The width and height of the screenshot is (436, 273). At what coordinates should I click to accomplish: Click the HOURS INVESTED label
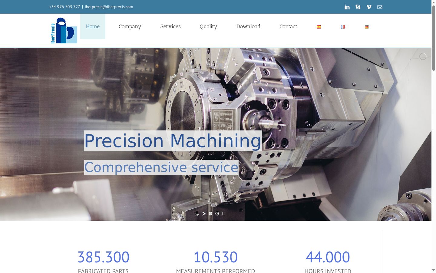point(328,271)
